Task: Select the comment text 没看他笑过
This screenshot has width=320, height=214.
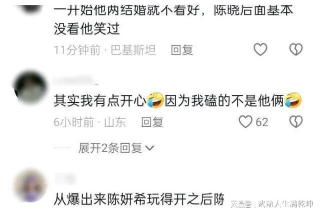Action: coord(86,29)
